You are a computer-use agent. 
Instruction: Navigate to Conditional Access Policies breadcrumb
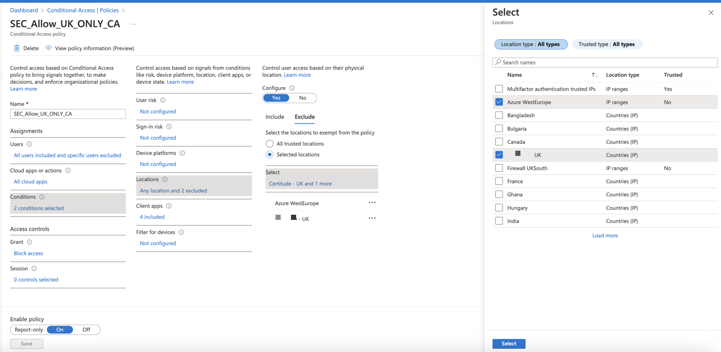pos(83,10)
